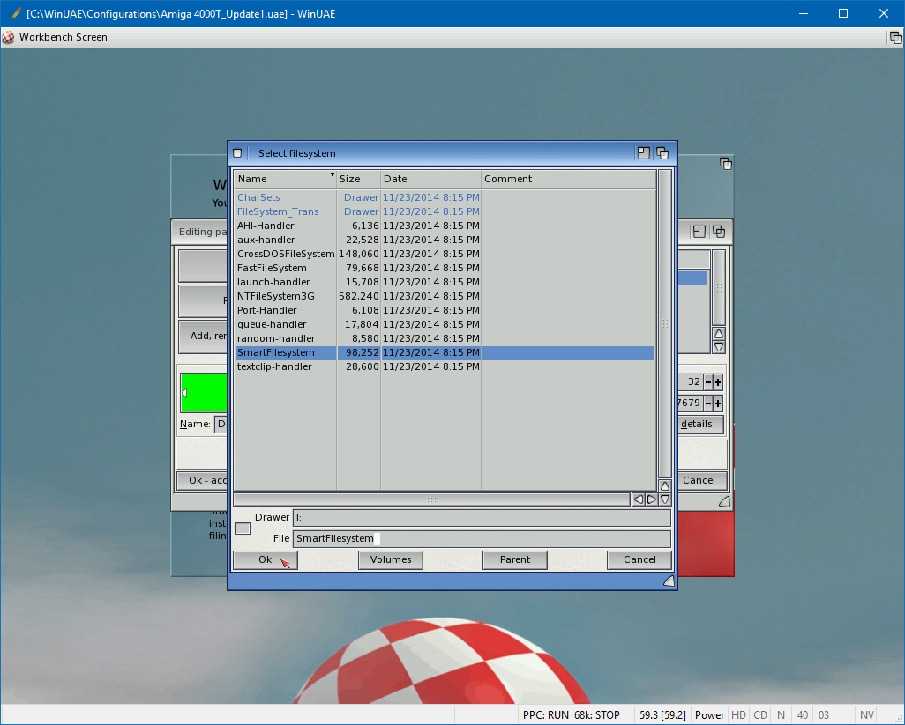Click the file list vertical scrollbar
Viewport: 905px width, 725px height.
pos(665,323)
